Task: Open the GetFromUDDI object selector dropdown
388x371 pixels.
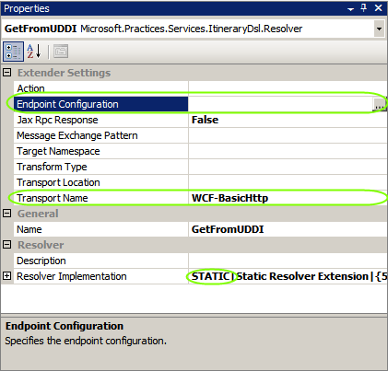Action: [379, 29]
